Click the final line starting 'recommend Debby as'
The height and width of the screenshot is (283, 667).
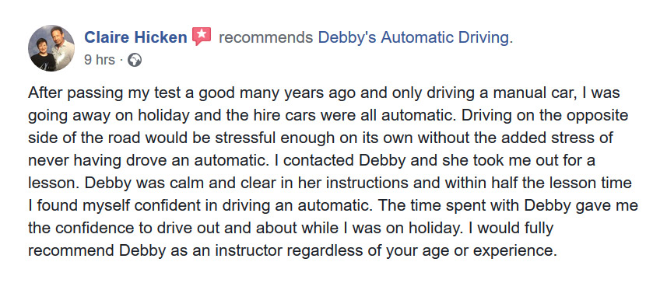(x=293, y=251)
